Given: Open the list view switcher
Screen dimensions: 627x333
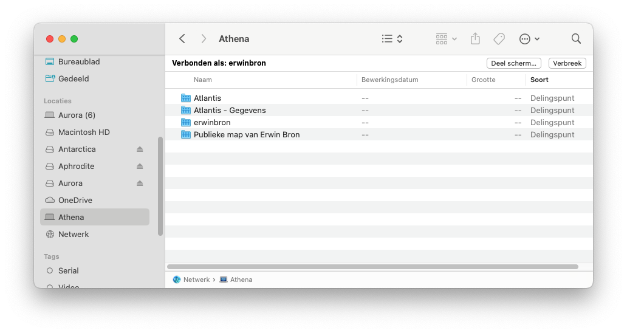Looking at the screenshot, I should click(x=392, y=39).
